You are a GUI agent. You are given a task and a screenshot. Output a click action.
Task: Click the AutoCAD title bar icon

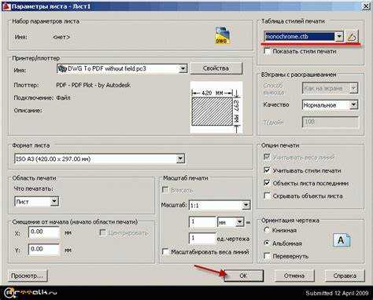6,5
